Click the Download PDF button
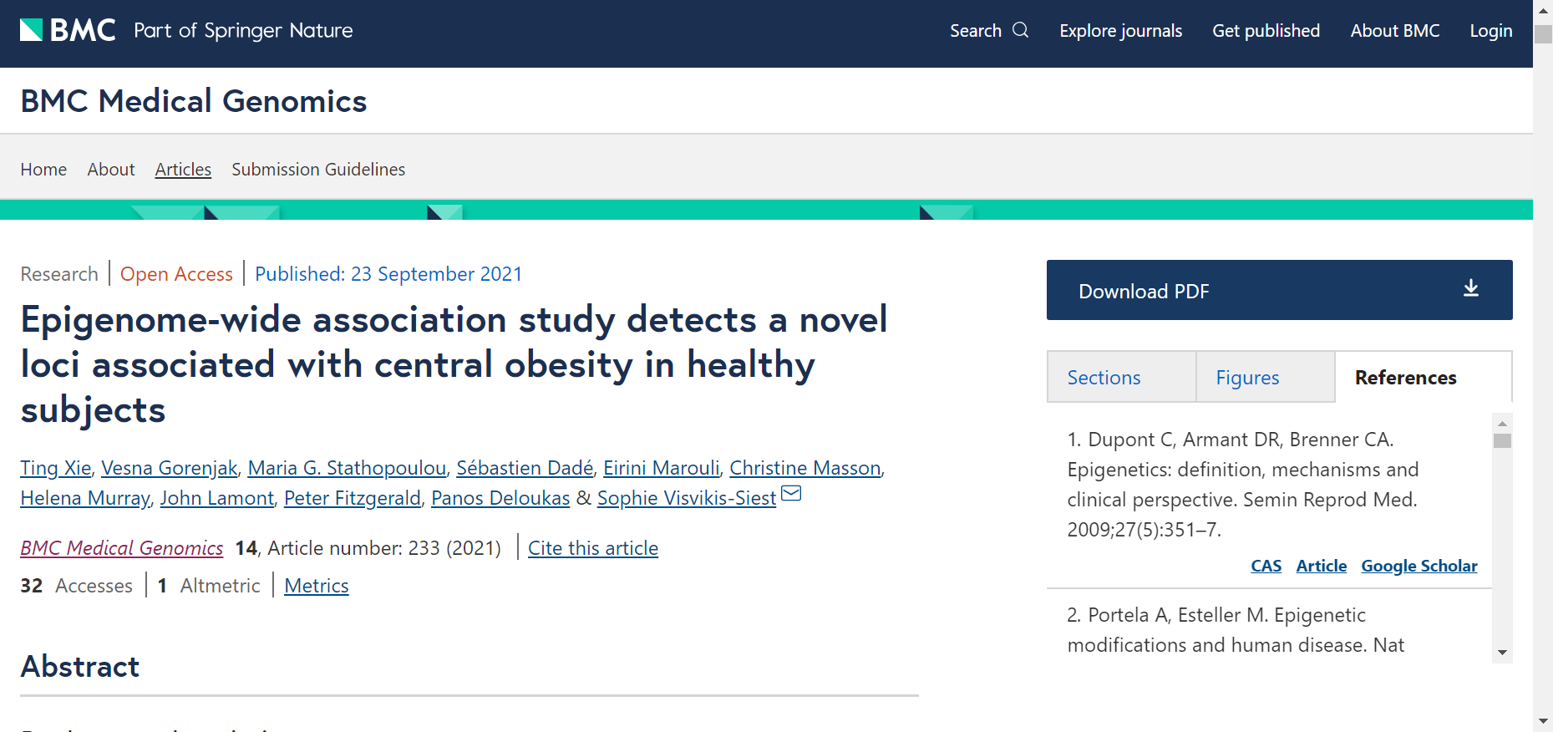This screenshot has width=1553, height=732. pyautogui.click(x=1278, y=290)
